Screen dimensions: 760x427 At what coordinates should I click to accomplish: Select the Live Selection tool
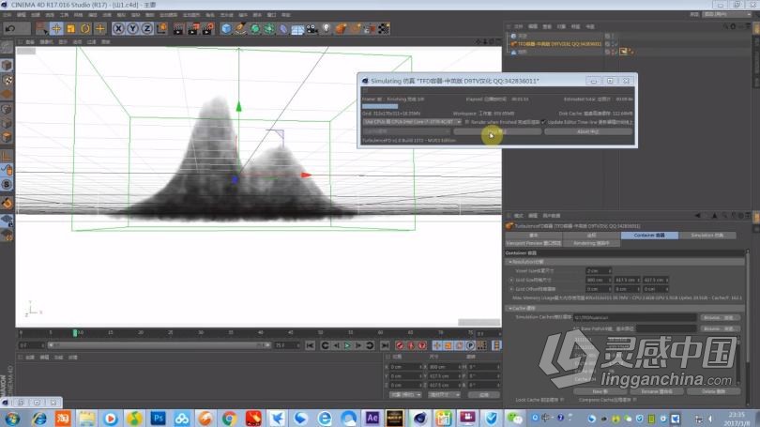[41, 28]
